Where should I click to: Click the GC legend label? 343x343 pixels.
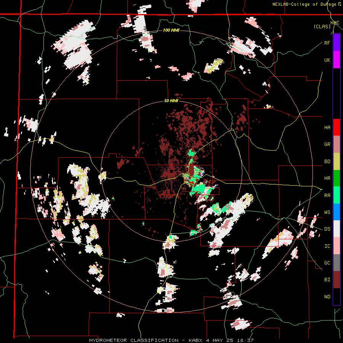[327, 263]
